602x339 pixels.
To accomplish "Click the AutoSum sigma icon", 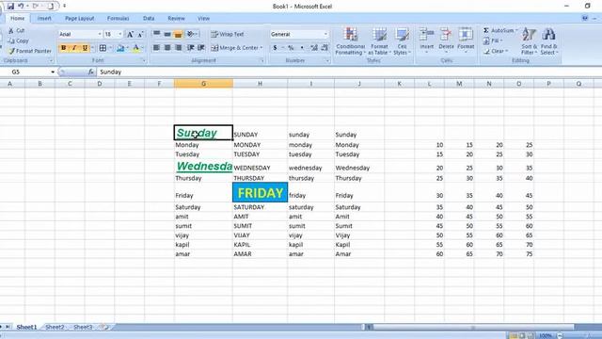I will [x=486, y=30].
